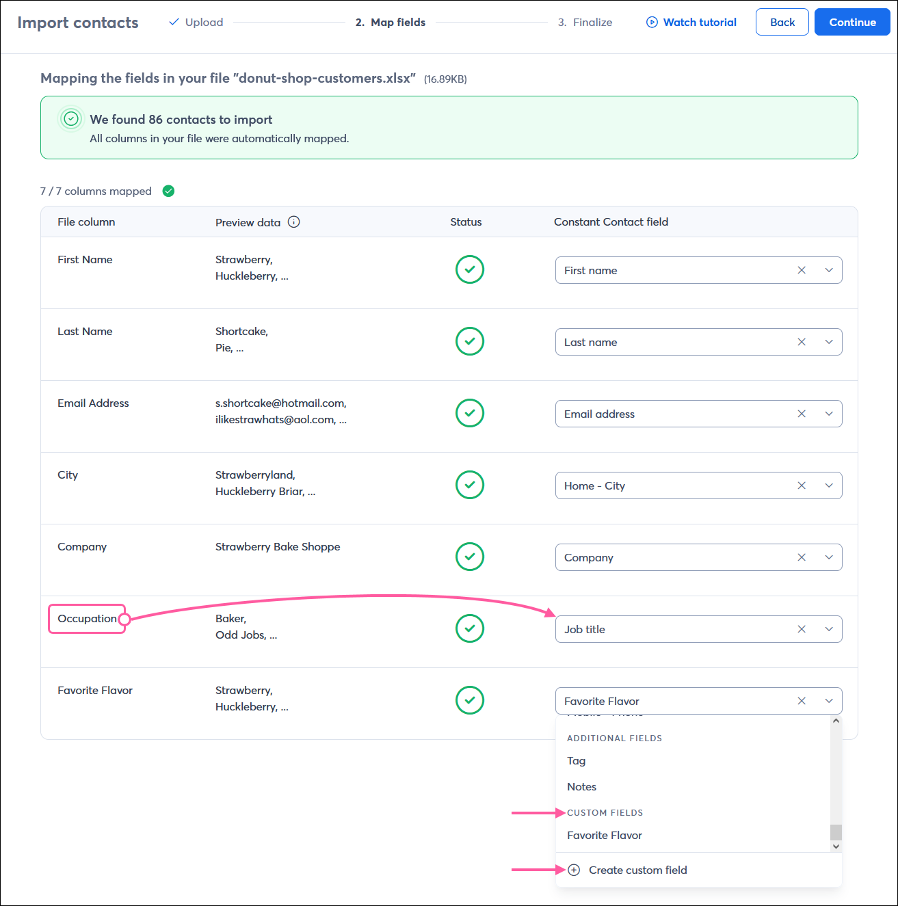
Task: Expand the Email address dropdown arrow
Action: pos(829,414)
